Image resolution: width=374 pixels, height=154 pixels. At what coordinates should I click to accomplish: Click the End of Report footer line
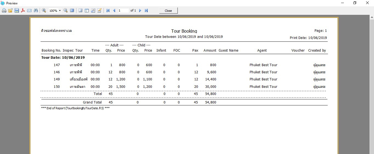pyautogui.click(x=75, y=108)
